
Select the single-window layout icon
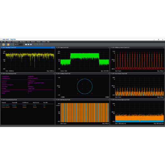pyautogui.click(x=26, y=44)
